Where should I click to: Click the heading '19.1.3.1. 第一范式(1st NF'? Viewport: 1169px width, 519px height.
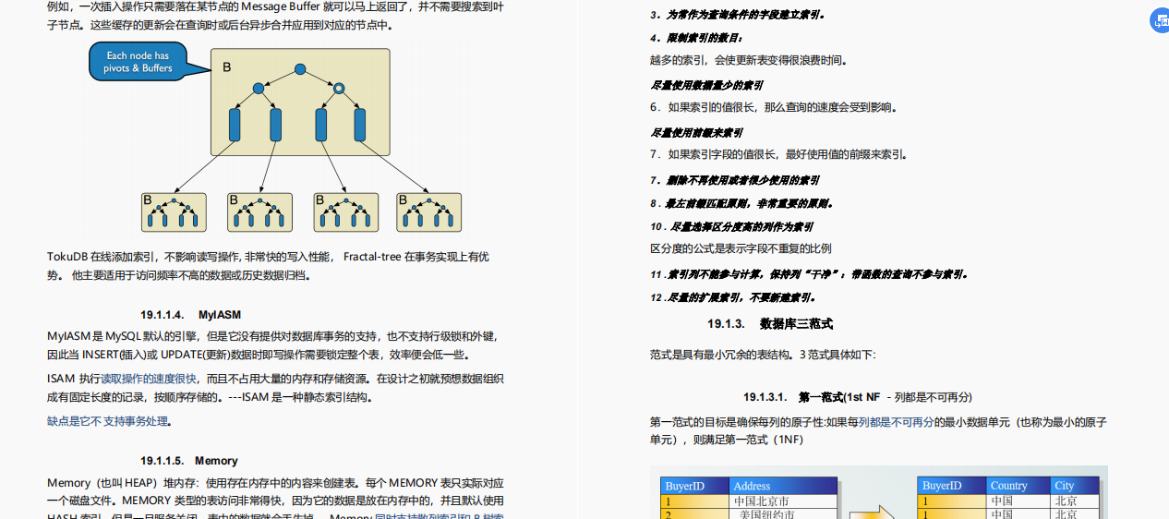[812, 397]
